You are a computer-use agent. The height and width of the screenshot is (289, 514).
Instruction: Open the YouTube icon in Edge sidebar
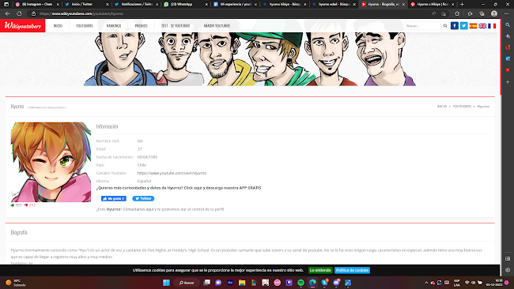point(508,69)
